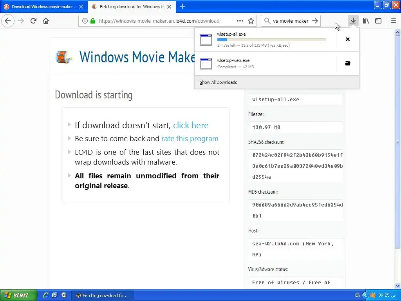401x301 pixels.
Task: Select the wlsetup-all.exe filename field
Action: pyautogui.click(x=295, y=99)
